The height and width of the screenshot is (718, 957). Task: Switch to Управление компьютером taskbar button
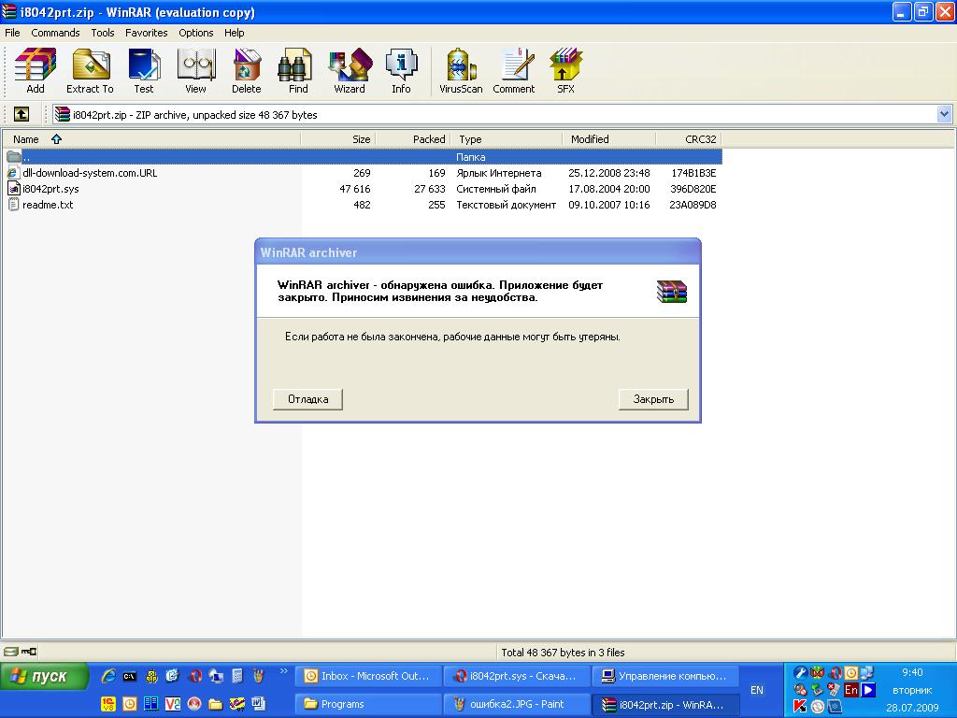point(664,676)
